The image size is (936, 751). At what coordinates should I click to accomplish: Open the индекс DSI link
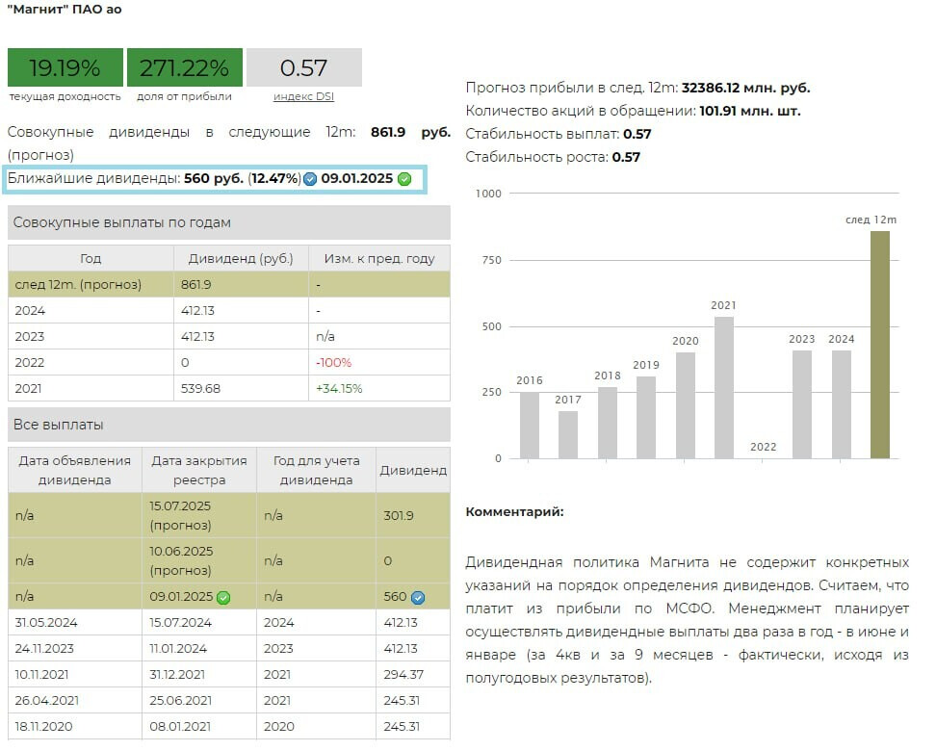pyautogui.click(x=303, y=96)
